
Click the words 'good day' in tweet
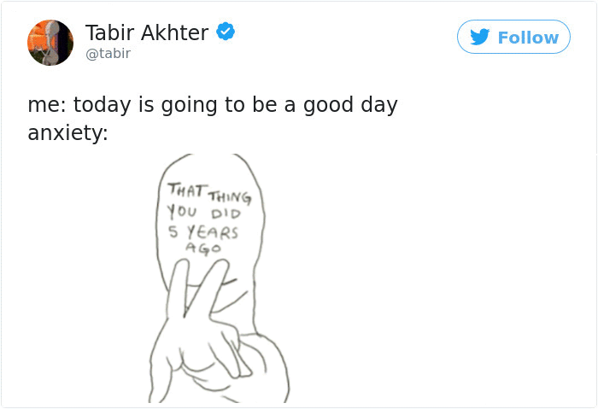pyautogui.click(x=350, y=106)
